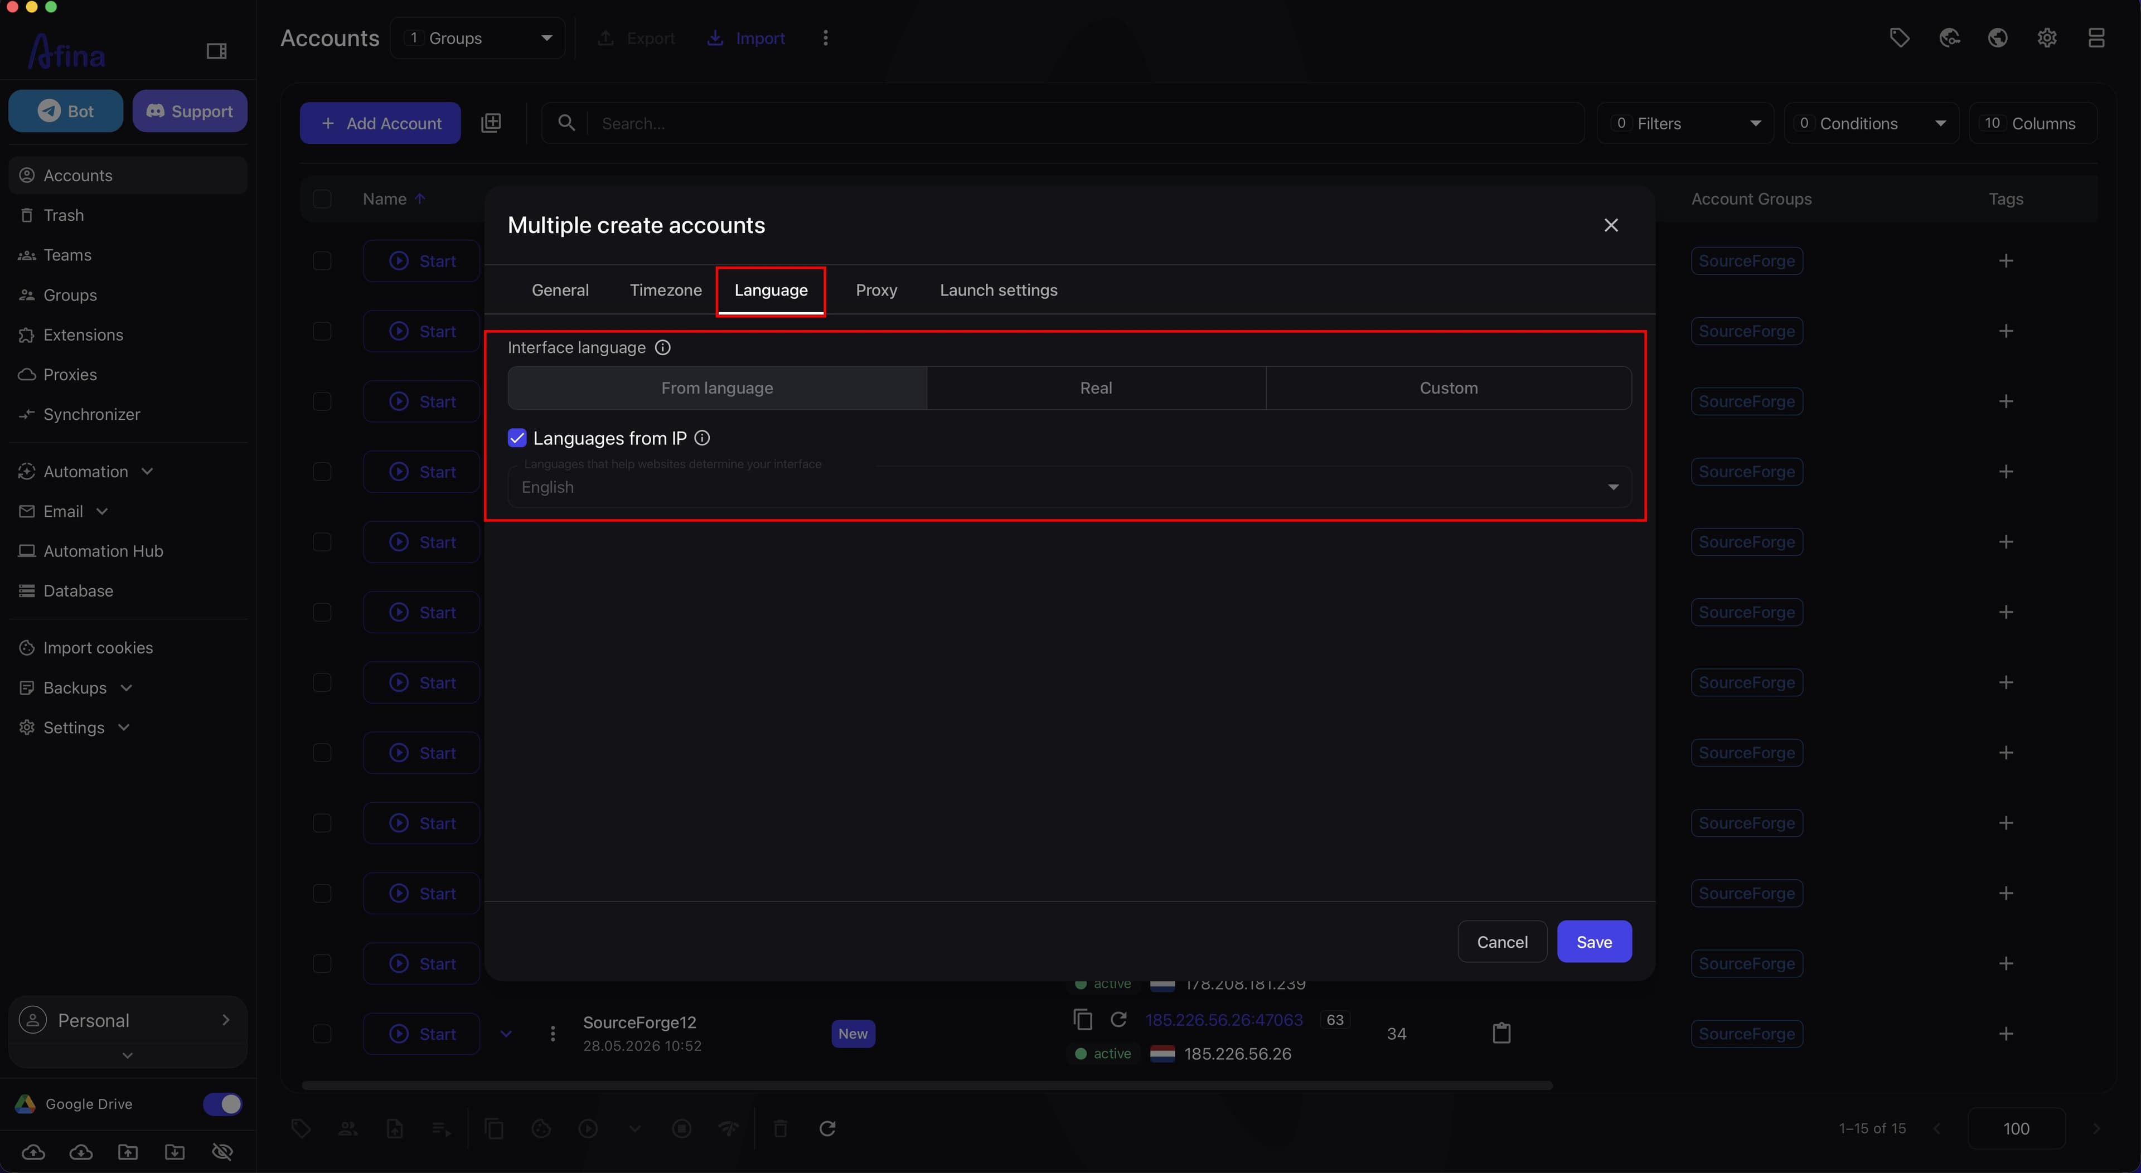Select the Language tab
The image size is (2141, 1173).
[771, 290]
